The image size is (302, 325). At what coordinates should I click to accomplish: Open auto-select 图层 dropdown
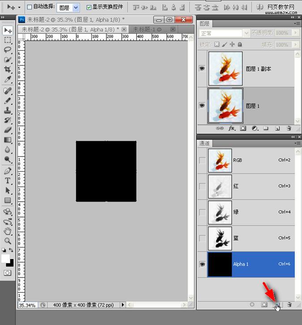click(x=76, y=8)
